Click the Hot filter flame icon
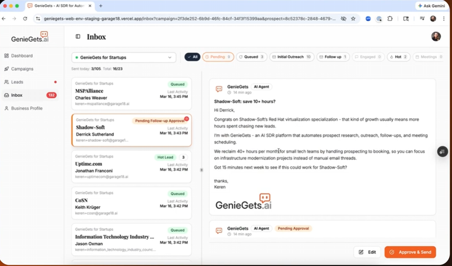 coord(392,57)
